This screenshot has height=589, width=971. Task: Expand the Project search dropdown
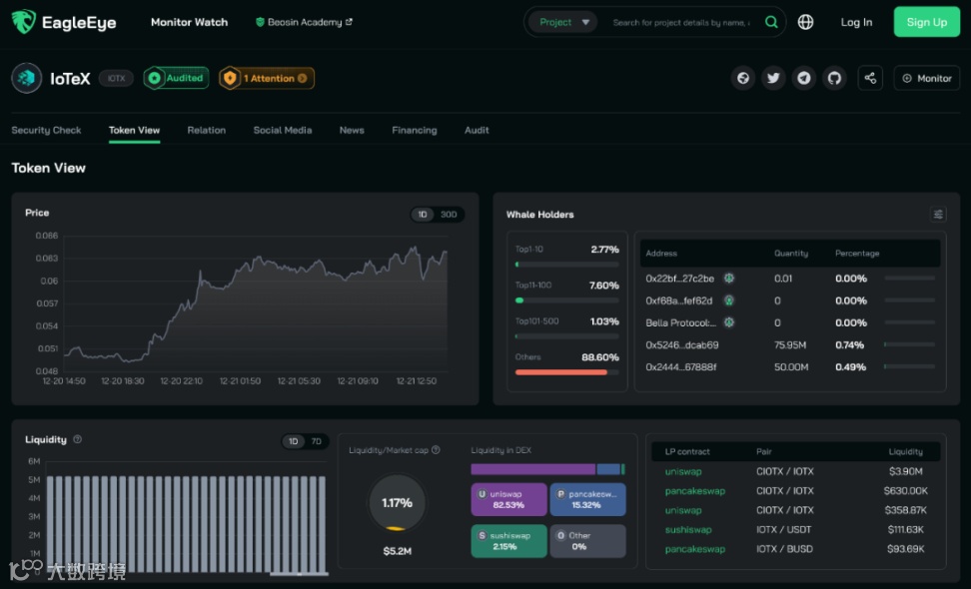(562, 22)
